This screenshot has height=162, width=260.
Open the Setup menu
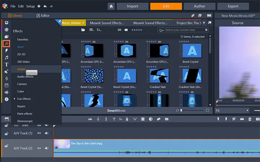point(30,6)
